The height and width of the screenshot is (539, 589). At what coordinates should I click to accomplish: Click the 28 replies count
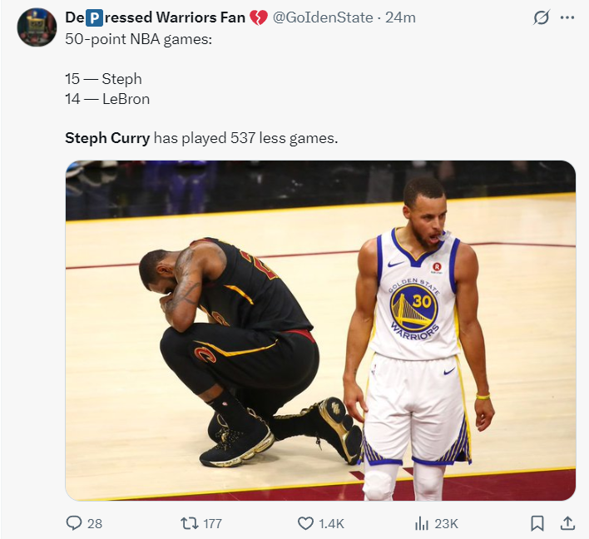95,523
